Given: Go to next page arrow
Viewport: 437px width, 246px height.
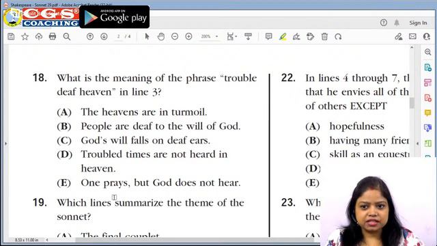Looking at the screenshot, I should pyautogui.click(x=104, y=36).
